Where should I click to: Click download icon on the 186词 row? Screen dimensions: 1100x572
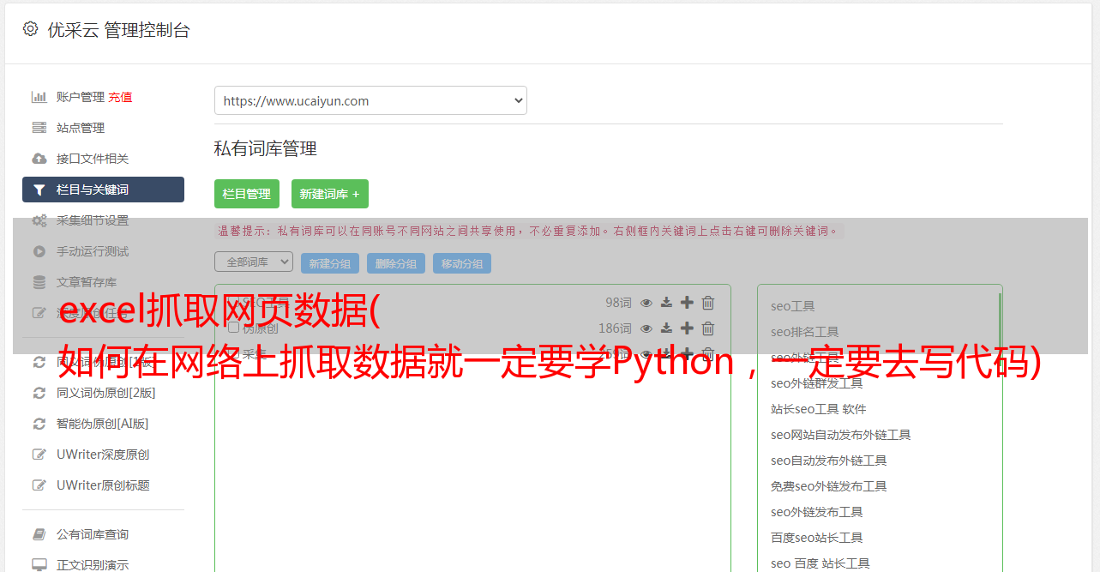[666, 328]
